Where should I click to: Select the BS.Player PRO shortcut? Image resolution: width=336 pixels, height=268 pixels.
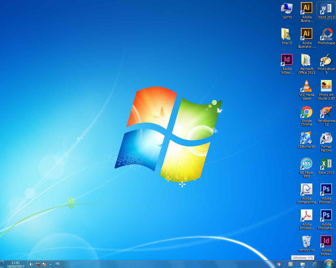coord(307,168)
